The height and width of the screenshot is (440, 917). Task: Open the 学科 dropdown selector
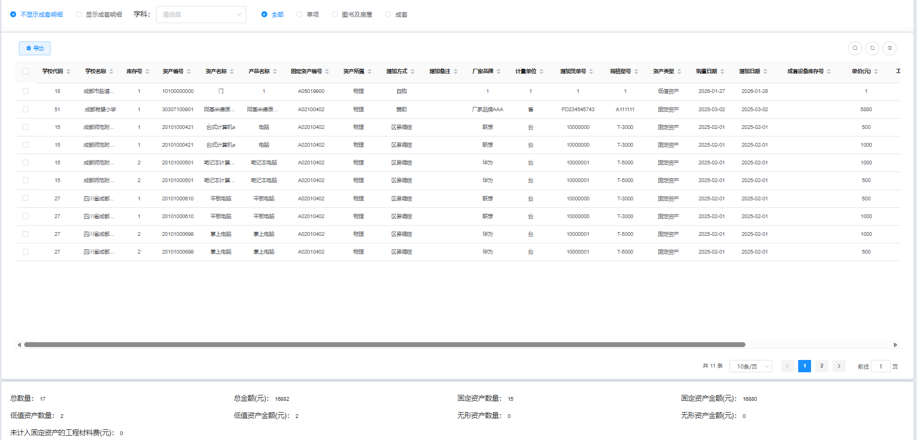(201, 15)
